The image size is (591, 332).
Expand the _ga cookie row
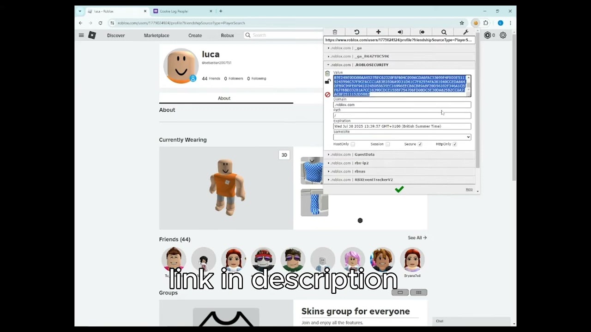[400, 48]
